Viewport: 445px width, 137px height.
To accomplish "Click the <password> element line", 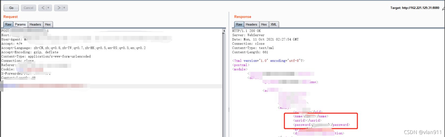I will [x=321, y=125].
